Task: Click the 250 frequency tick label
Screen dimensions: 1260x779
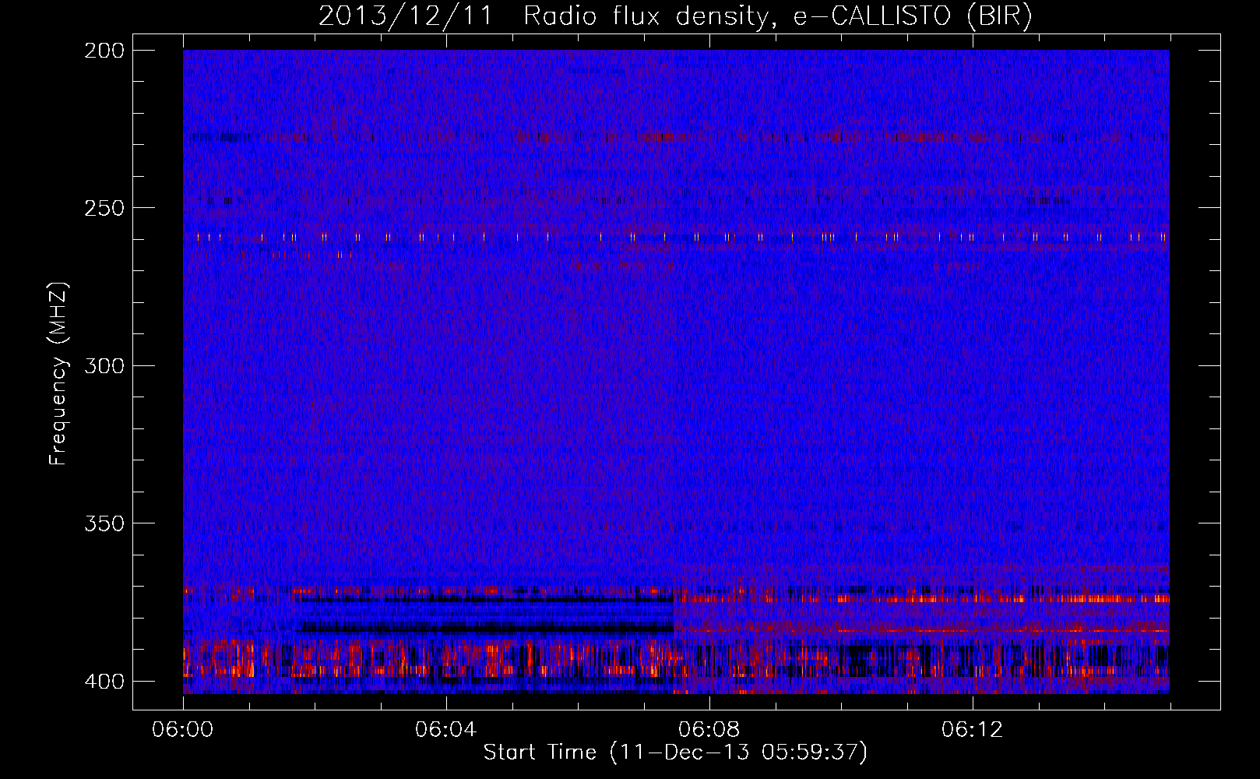Action: tap(104, 208)
